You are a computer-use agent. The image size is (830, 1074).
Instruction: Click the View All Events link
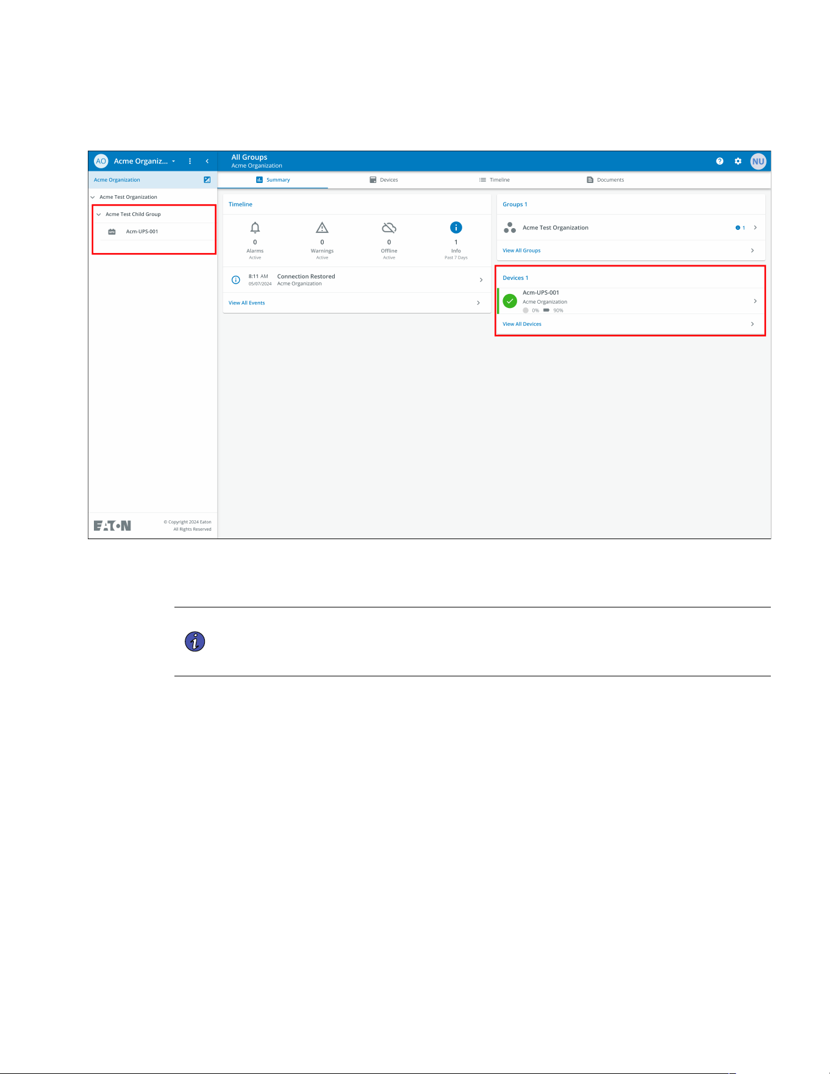click(246, 303)
